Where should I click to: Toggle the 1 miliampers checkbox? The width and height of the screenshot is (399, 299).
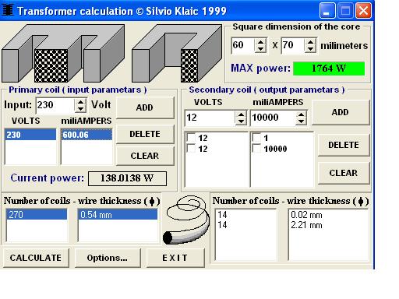[256, 138]
